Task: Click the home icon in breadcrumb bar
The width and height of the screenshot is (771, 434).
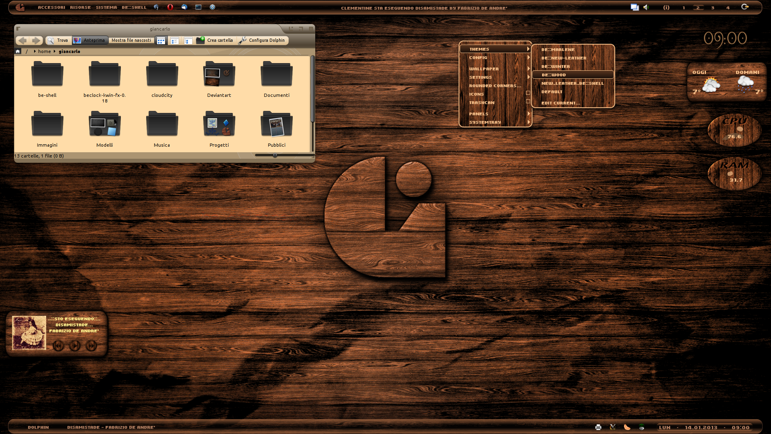Action: point(18,51)
